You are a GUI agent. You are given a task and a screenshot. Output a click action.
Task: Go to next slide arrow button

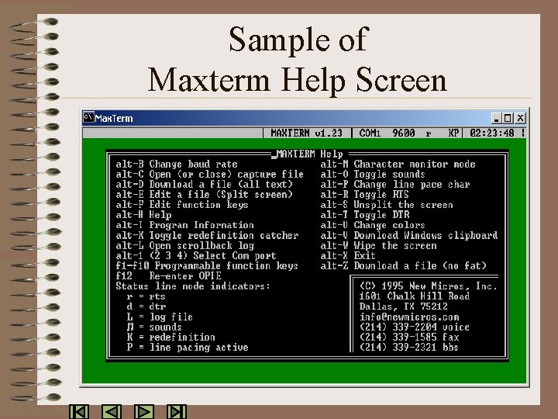pyautogui.click(x=144, y=411)
